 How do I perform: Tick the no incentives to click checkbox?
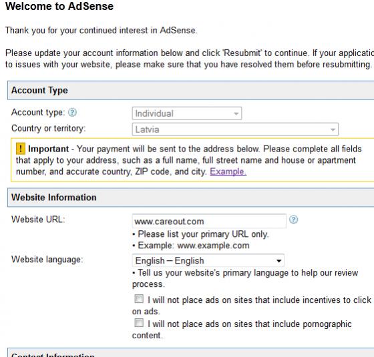[x=139, y=299]
